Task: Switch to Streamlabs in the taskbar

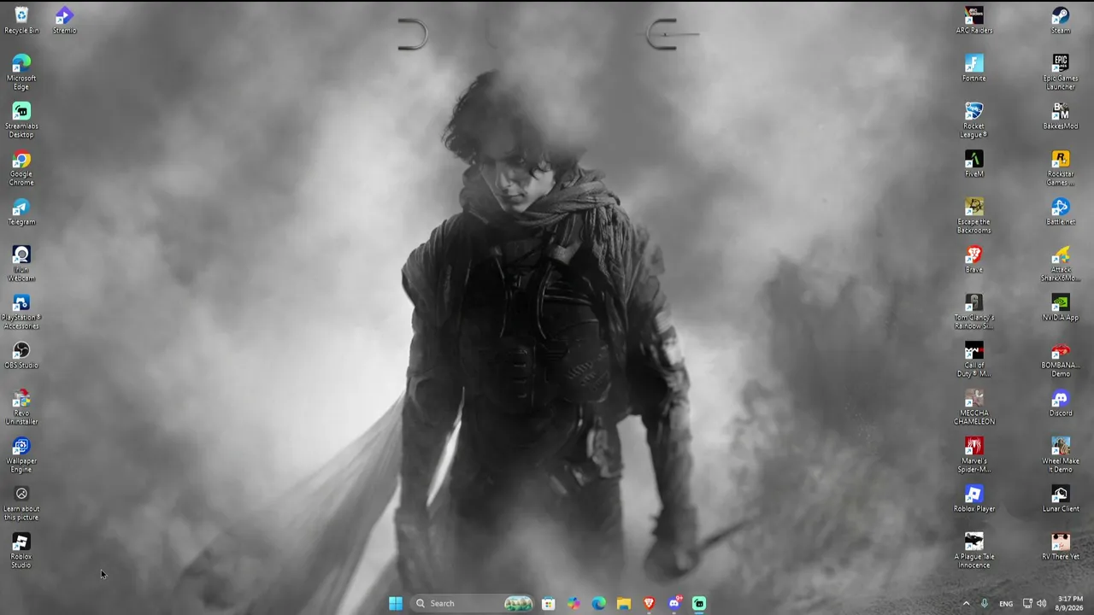Action: click(699, 603)
